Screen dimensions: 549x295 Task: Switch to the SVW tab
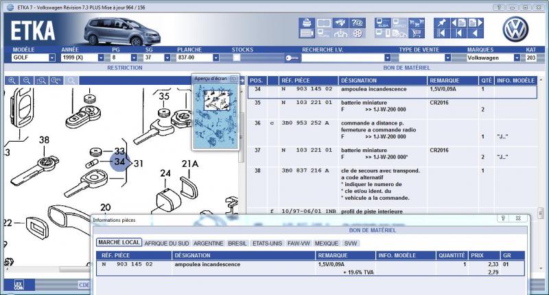click(351, 244)
